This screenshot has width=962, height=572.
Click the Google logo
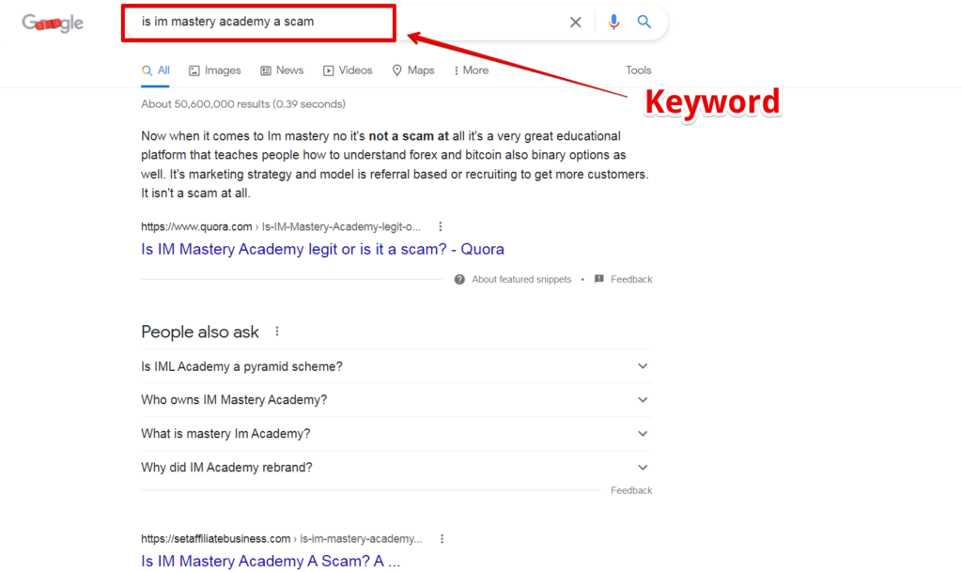coord(53,23)
